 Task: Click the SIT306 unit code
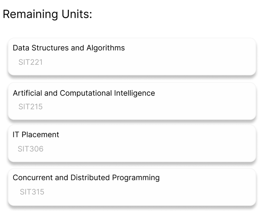coord(31,149)
